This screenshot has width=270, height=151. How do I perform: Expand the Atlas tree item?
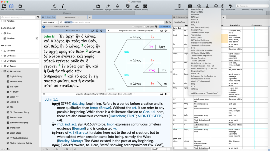pyautogui.click(x=2, y=33)
